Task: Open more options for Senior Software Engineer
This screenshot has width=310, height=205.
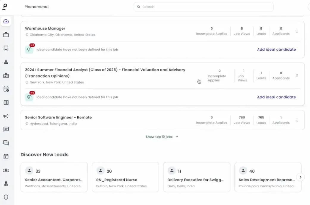Action: 297,120
